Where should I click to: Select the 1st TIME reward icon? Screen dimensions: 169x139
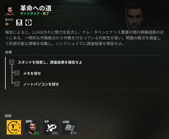pyautogui.click(x=14, y=127)
